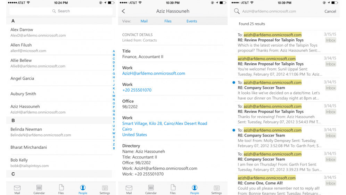
Task: Select the Files view tab under the contact name
Action: tap(168, 21)
